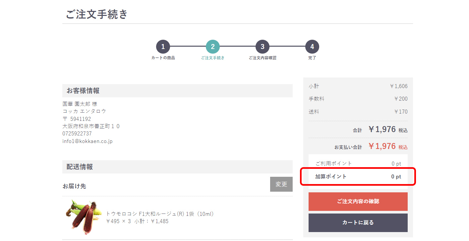Click the 配送情報 section header
This screenshot has width=469, height=241.
tap(177, 167)
